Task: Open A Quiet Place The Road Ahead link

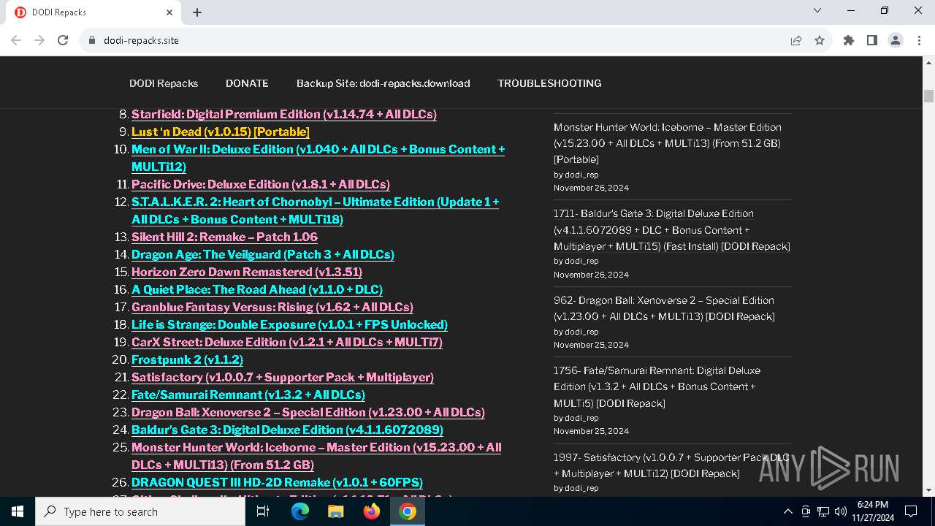Action: coord(257,289)
